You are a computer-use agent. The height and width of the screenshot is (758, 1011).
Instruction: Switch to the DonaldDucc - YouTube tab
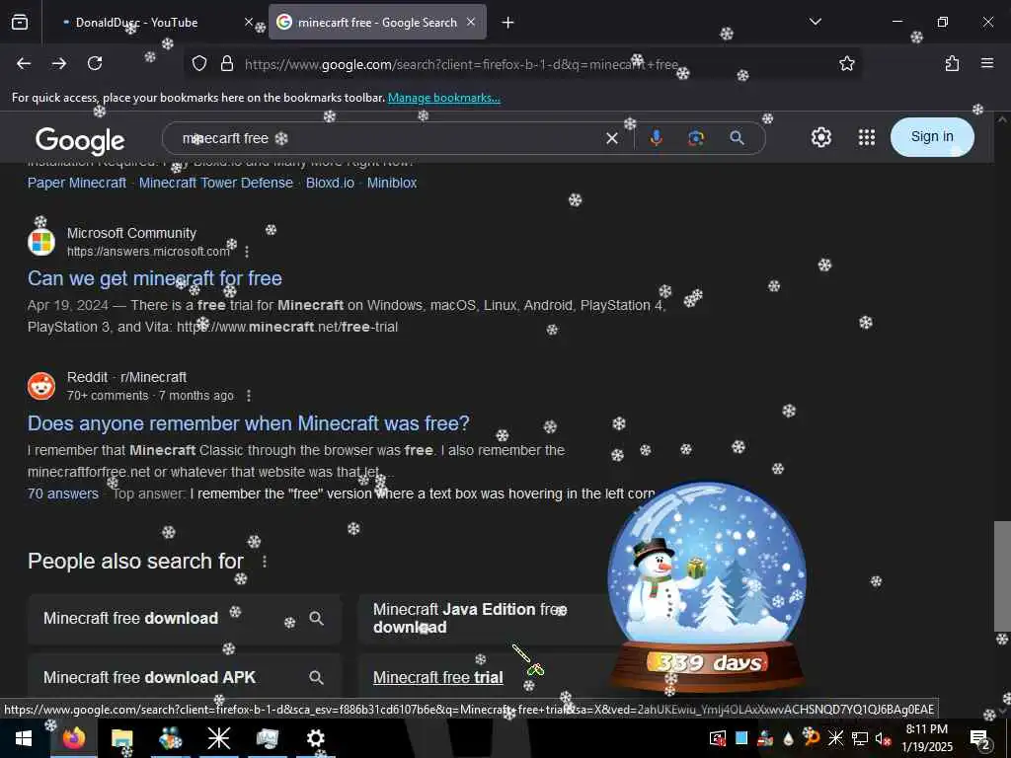136,23
